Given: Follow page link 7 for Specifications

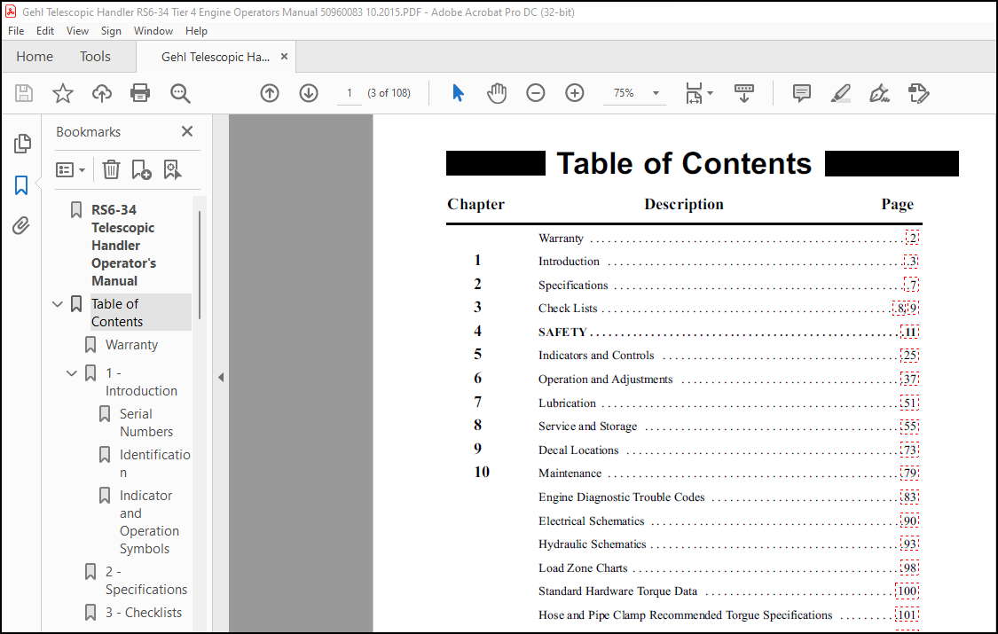Looking at the screenshot, I should pyautogui.click(x=912, y=285).
